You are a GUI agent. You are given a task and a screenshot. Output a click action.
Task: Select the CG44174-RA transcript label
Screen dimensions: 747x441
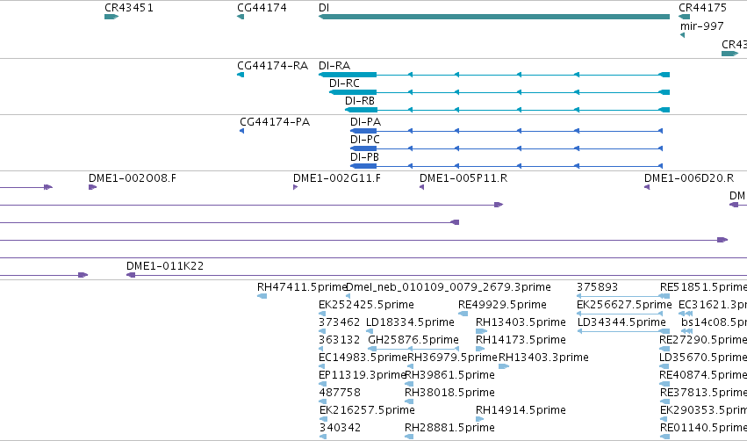point(272,65)
